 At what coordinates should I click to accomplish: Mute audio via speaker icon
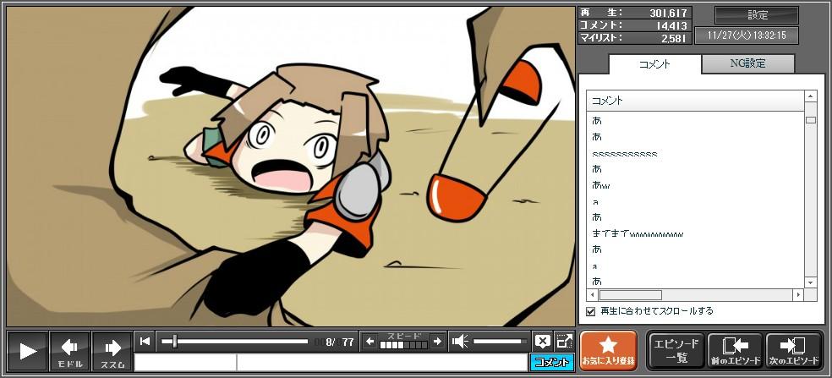point(460,342)
